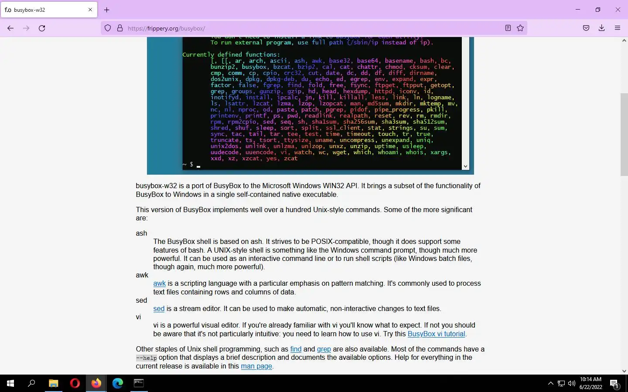Save page to Pocket
Screen dimensions: 628x392
pyautogui.click(x=586, y=28)
